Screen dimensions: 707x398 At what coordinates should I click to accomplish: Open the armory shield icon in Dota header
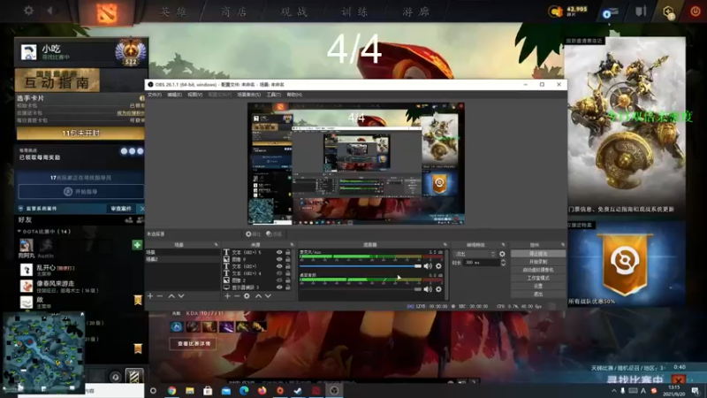pos(640,11)
